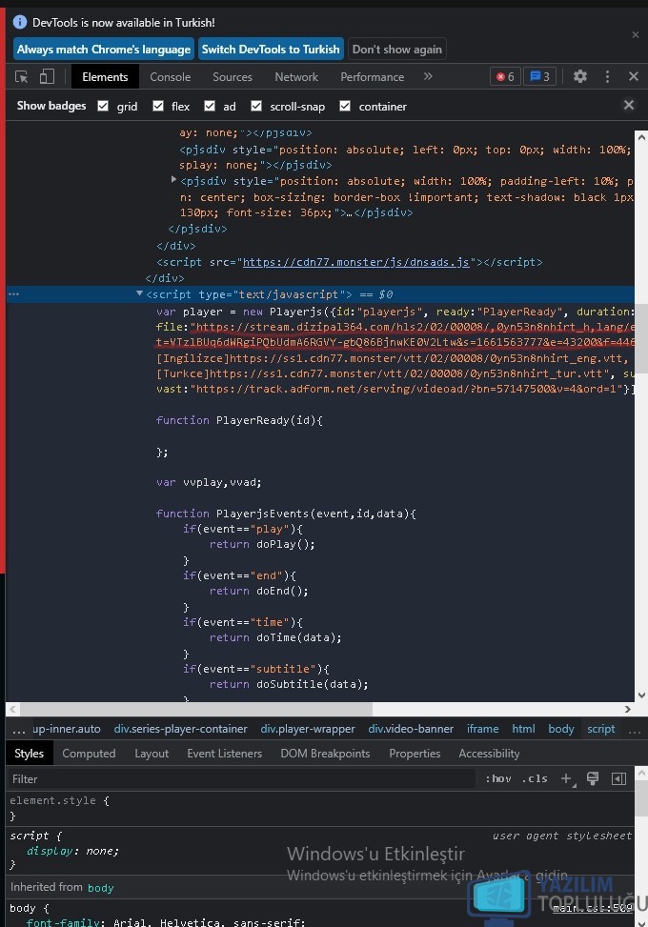This screenshot has width=648, height=927.
Task: Uncheck the flex badge checkbox
Action: pyautogui.click(x=158, y=106)
